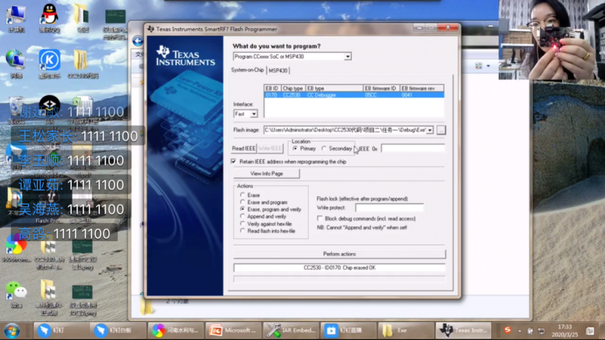Expand the 'What do you want to program' dropdown
The height and width of the screenshot is (340, 605).
pos(347,56)
